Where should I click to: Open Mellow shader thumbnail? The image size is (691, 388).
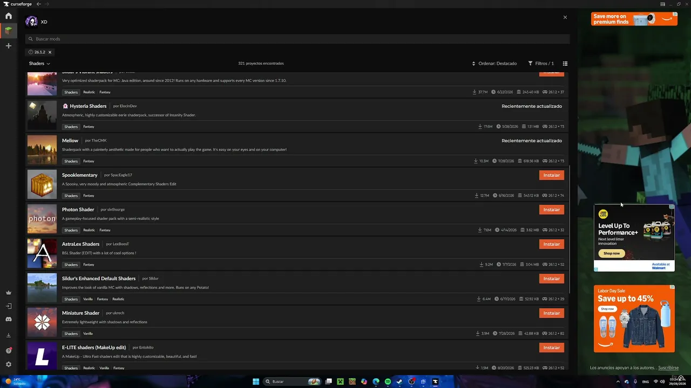(x=42, y=149)
